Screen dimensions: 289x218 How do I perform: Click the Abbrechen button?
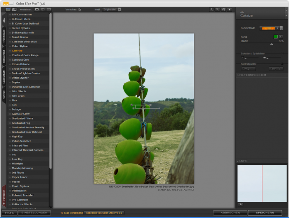pyautogui.click(x=230, y=213)
